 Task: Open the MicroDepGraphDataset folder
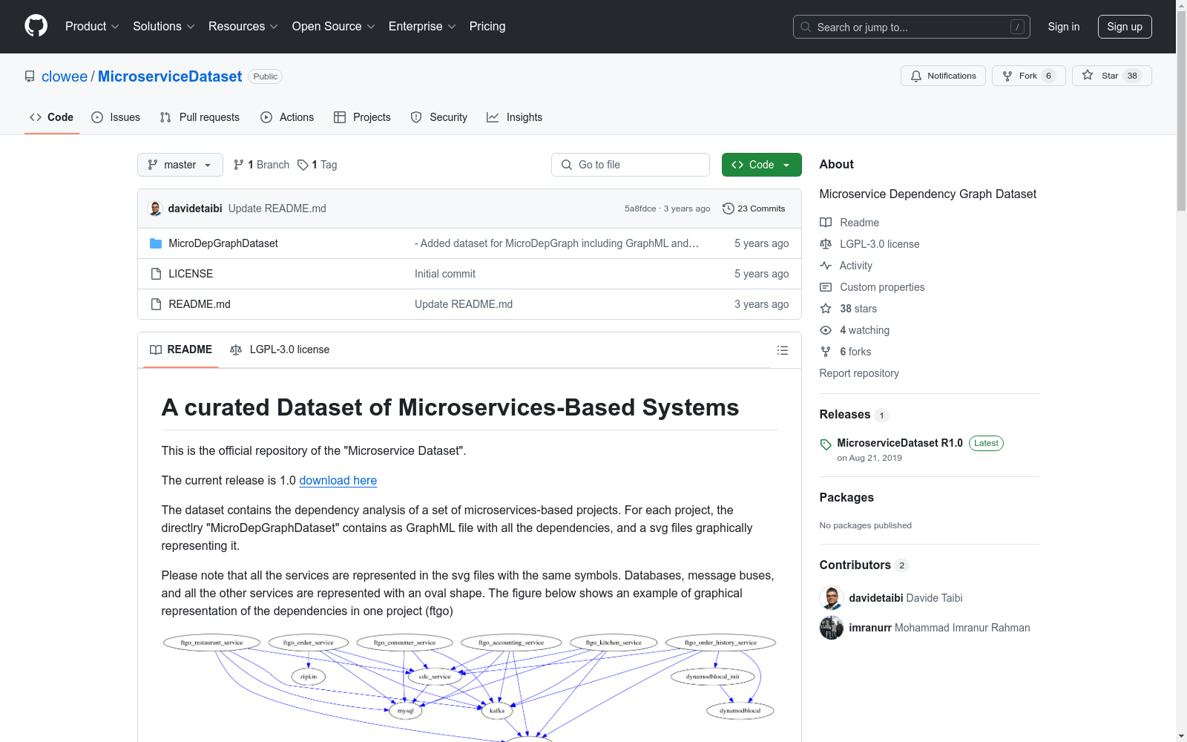(x=223, y=243)
